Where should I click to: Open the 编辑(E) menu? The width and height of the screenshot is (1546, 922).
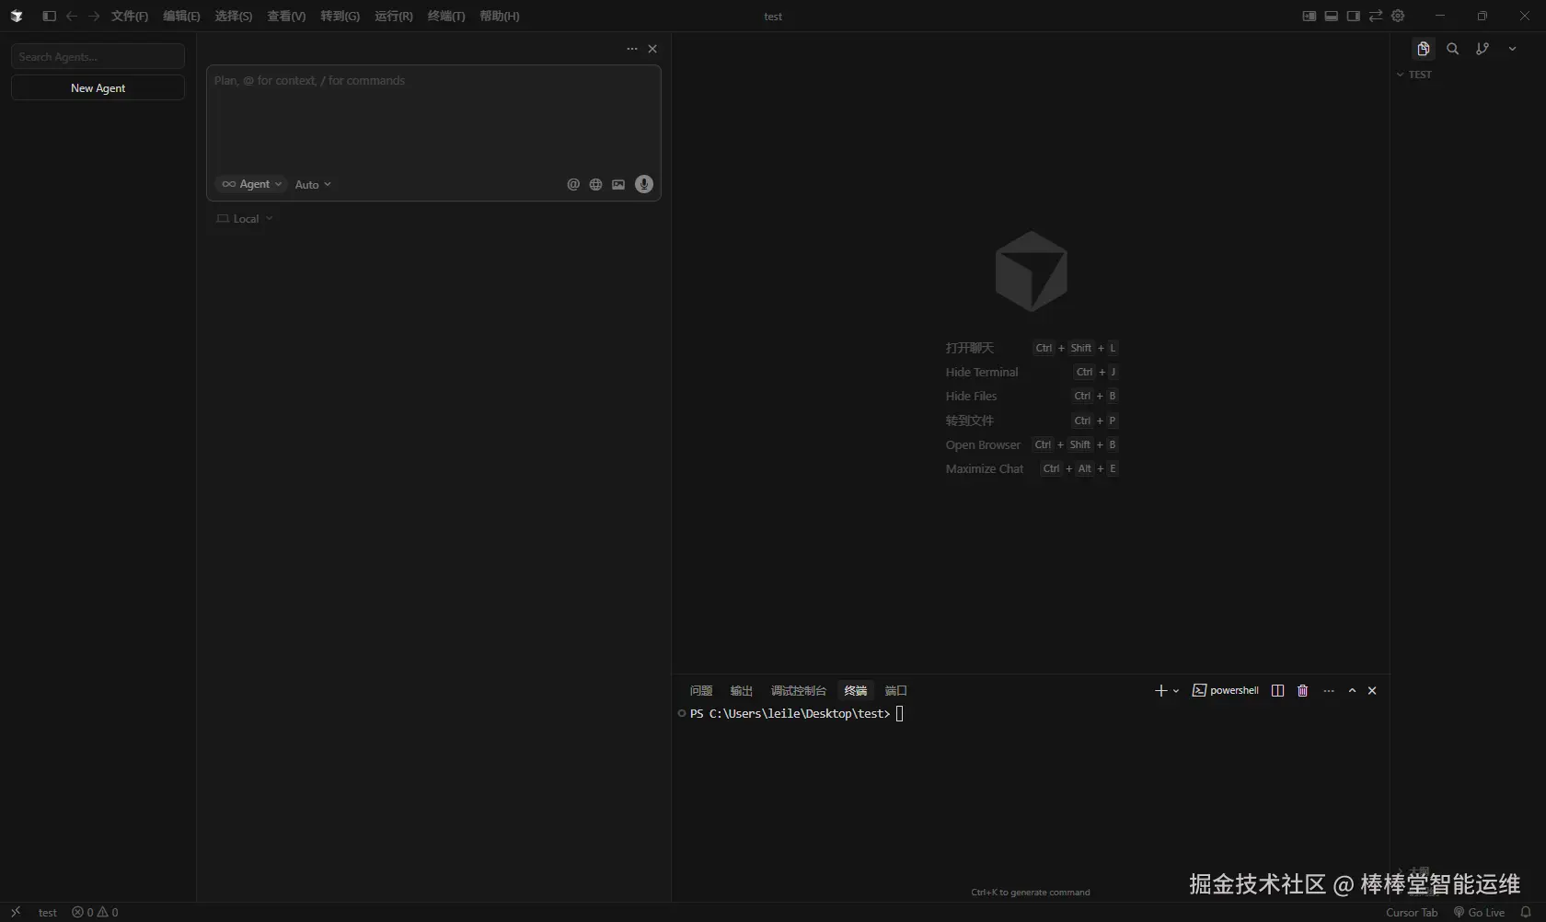[x=181, y=16]
